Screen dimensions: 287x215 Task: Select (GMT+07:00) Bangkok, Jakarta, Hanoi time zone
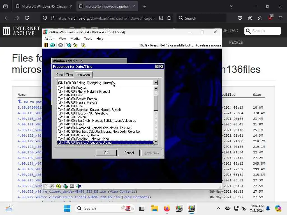point(105,139)
